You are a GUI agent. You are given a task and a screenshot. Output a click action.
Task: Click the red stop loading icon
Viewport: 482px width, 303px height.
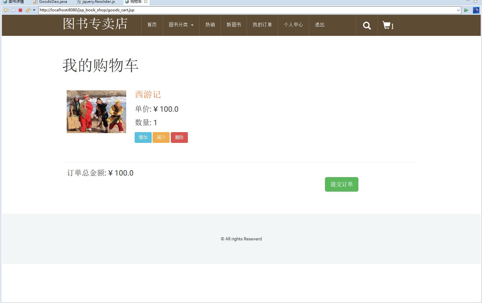tap(20, 10)
